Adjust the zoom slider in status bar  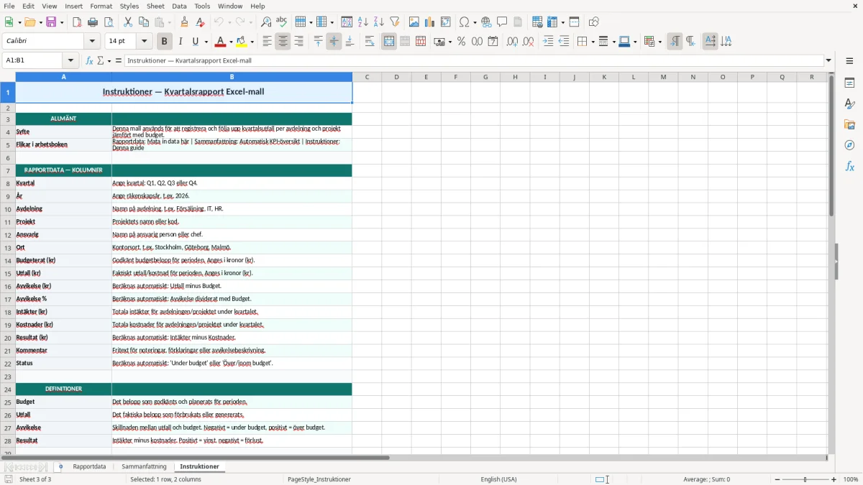(805, 479)
